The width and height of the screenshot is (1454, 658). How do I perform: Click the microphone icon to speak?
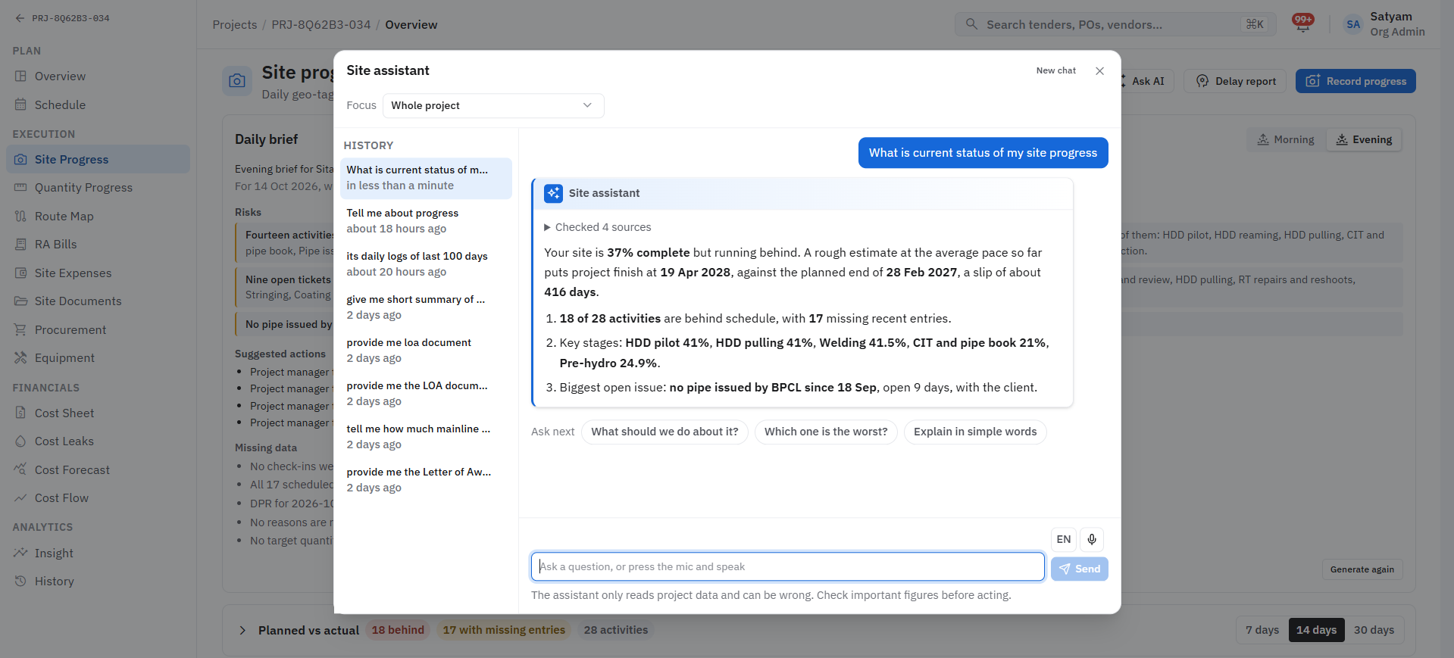tap(1092, 539)
